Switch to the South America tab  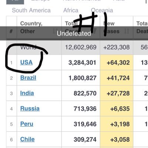(31, 10)
